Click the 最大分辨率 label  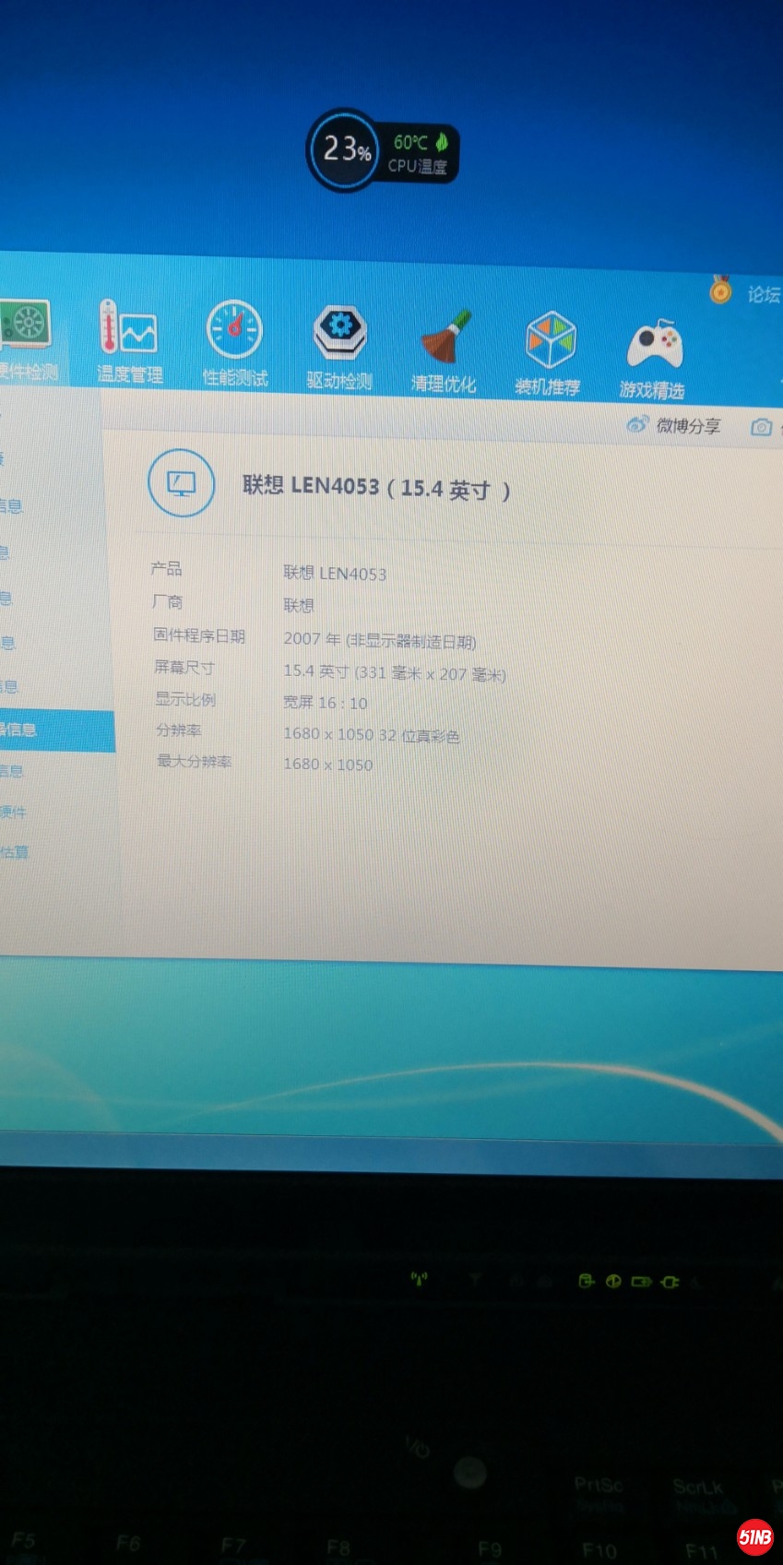194,761
